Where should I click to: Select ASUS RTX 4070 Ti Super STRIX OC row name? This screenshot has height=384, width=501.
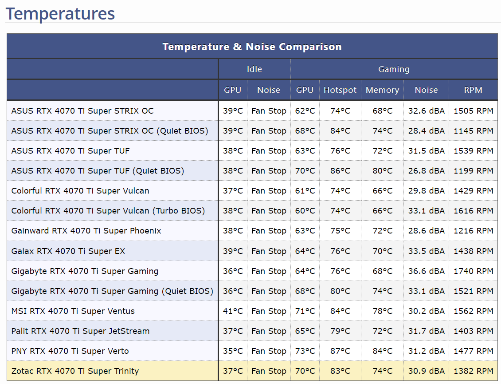click(82, 111)
